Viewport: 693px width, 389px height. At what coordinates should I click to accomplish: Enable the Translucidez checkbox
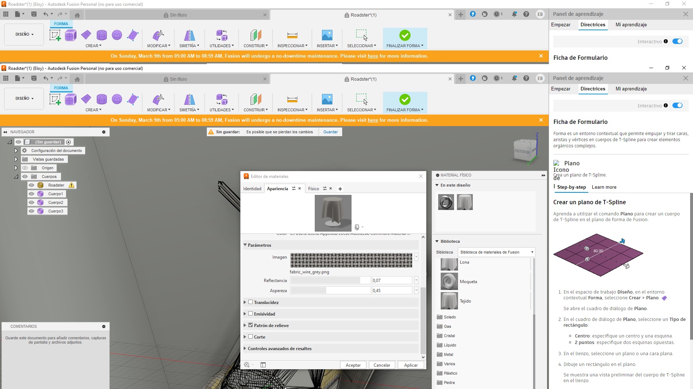point(250,302)
